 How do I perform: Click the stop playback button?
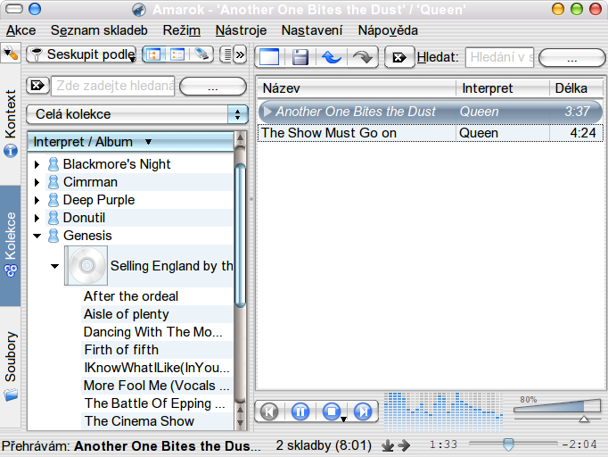[332, 411]
